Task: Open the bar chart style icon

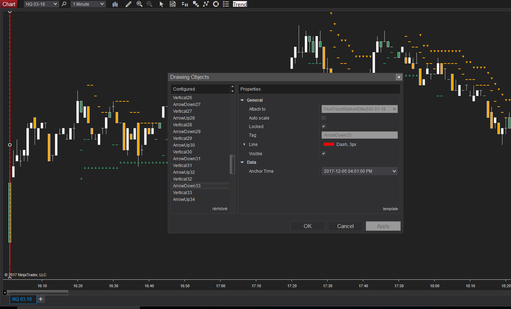Action: (x=115, y=4)
